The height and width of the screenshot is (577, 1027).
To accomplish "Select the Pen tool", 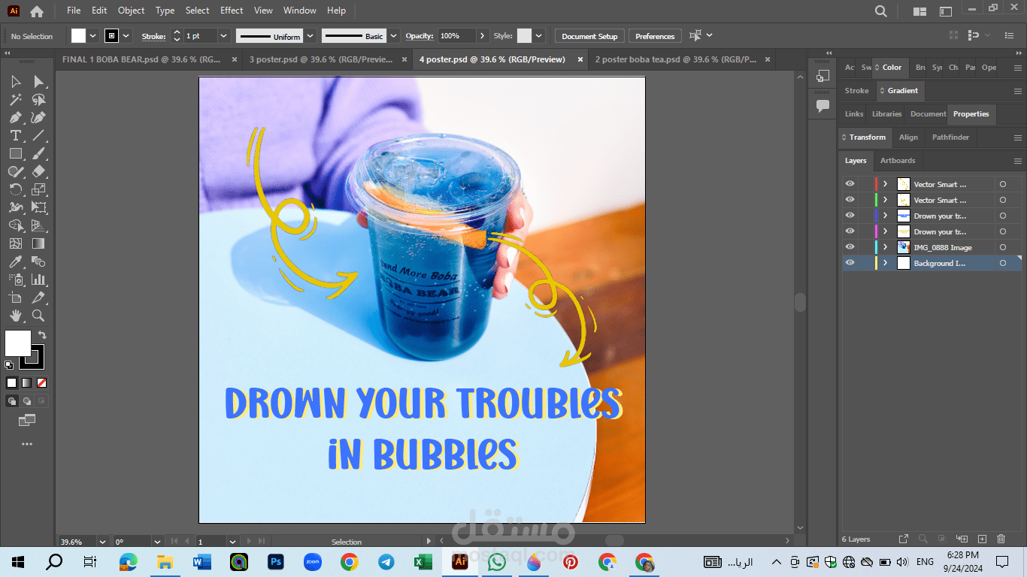I will tap(16, 117).
